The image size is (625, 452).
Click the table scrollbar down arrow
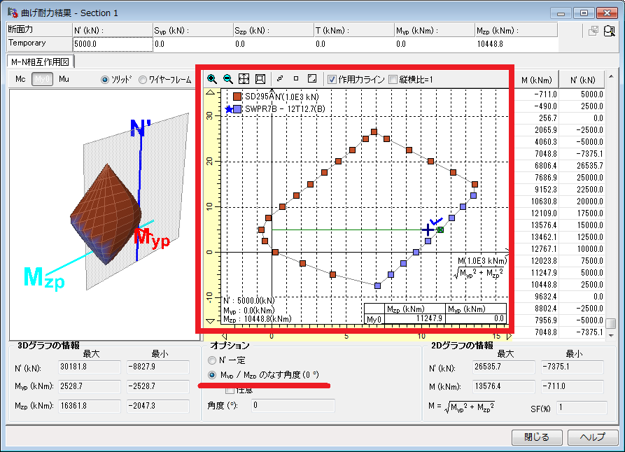pyautogui.click(x=610, y=336)
